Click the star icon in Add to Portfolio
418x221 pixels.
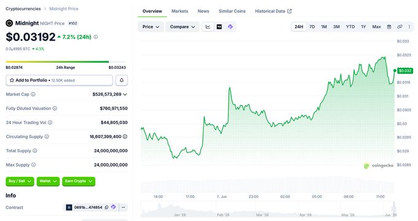click(x=12, y=80)
